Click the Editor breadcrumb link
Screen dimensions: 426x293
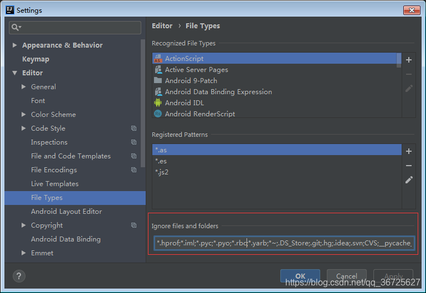click(x=162, y=26)
